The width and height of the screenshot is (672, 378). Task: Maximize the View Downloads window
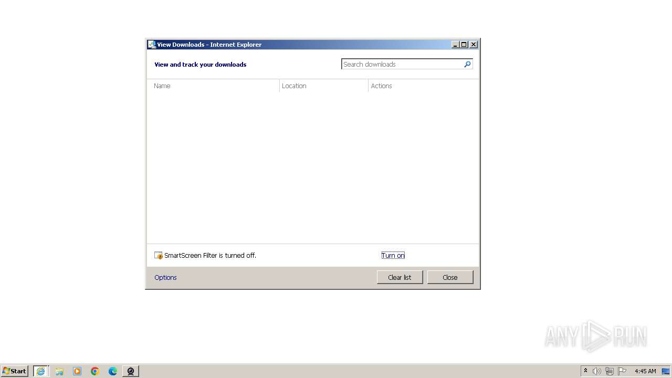pyautogui.click(x=464, y=45)
